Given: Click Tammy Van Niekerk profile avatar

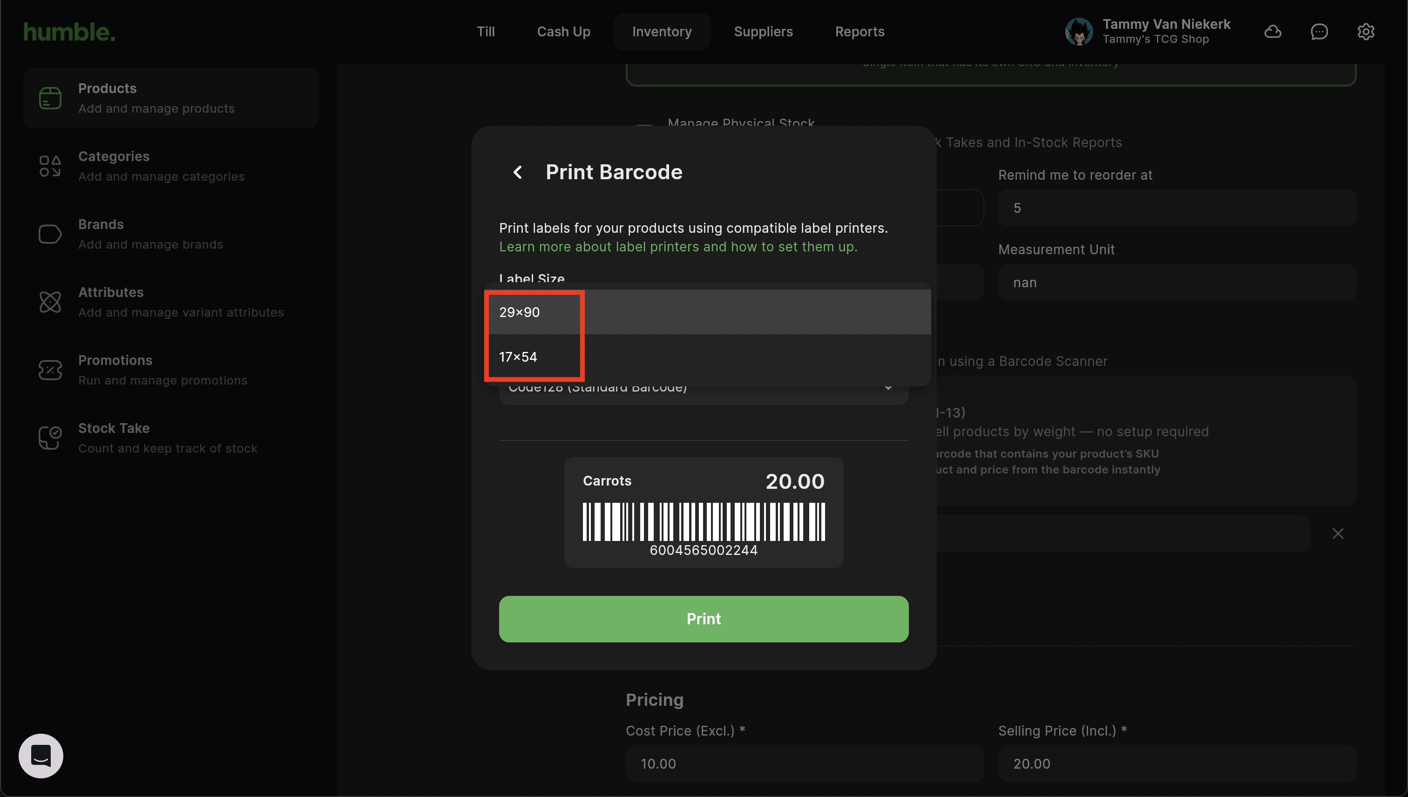Looking at the screenshot, I should 1078,32.
